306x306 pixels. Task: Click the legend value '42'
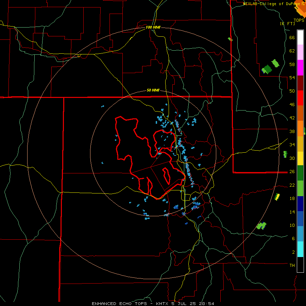click(x=292, y=118)
